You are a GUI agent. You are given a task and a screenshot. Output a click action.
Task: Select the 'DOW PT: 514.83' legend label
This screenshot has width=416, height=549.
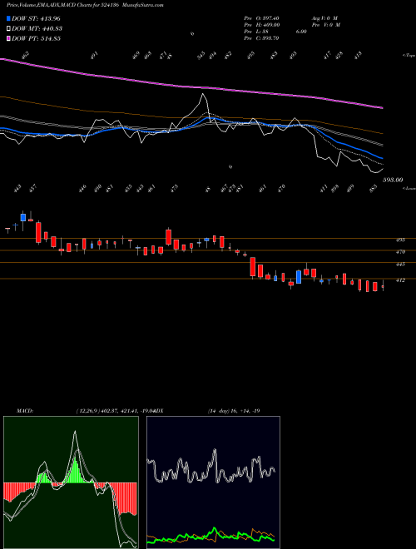click(x=37, y=38)
